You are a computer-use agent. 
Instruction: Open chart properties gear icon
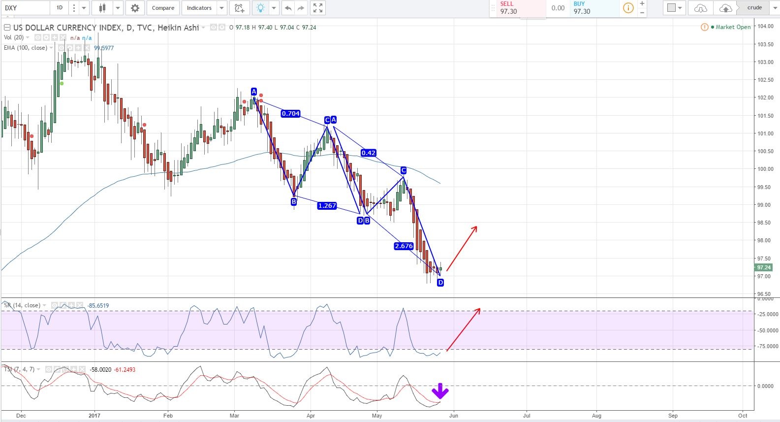click(135, 8)
